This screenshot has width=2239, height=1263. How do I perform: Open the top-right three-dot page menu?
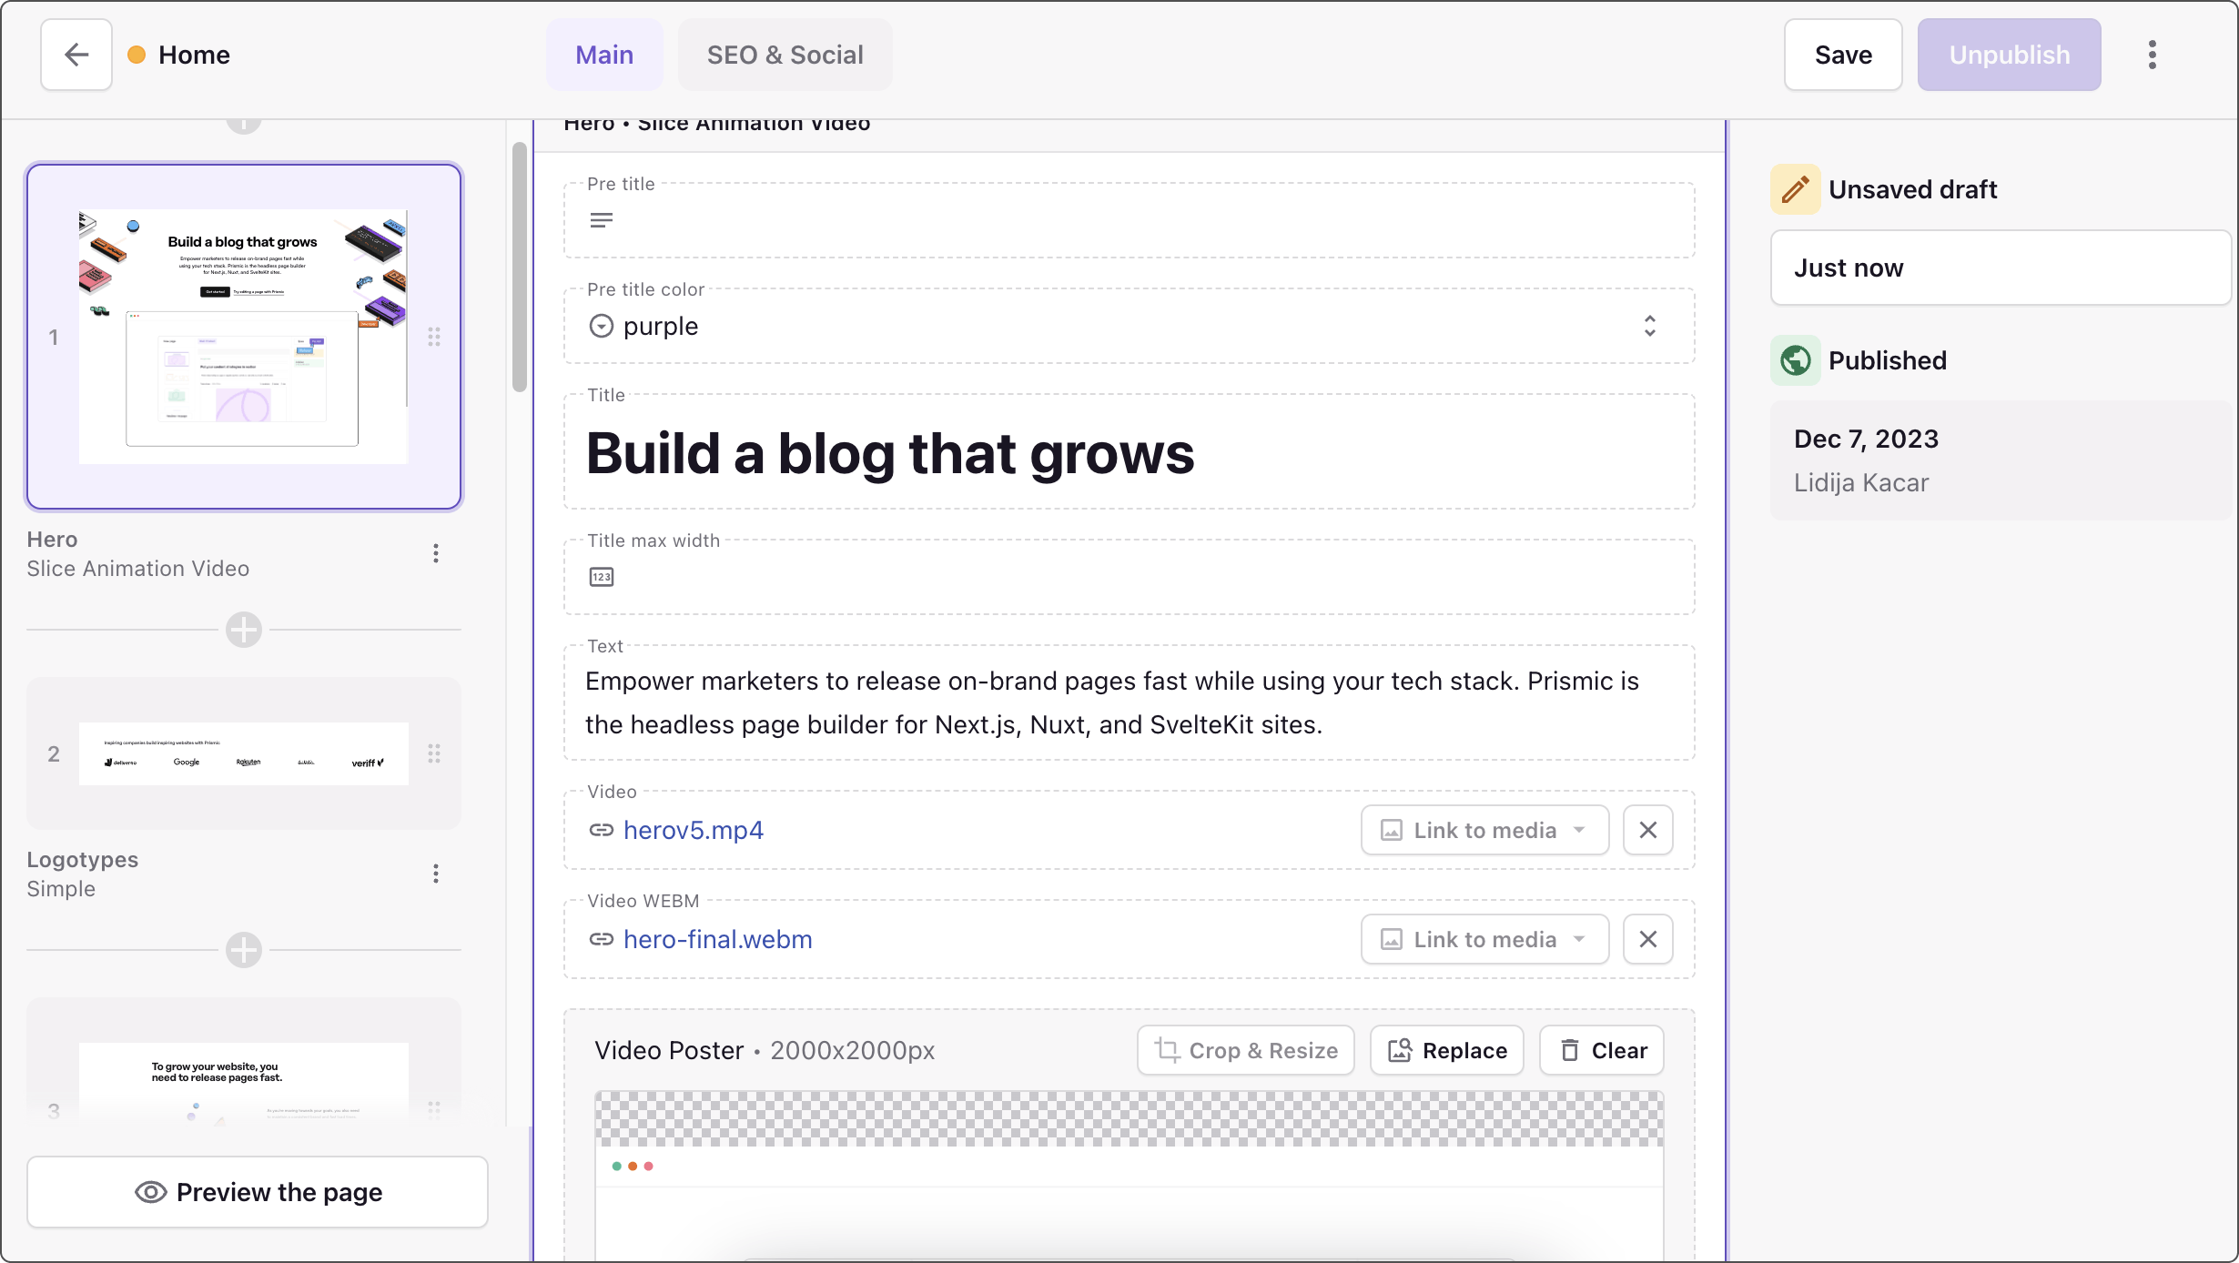(x=2152, y=55)
